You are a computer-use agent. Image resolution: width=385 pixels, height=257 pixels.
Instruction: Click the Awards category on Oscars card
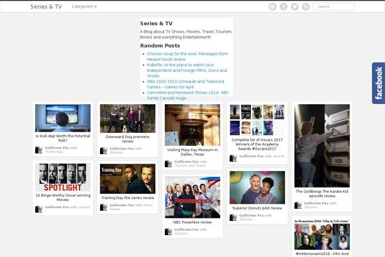click(x=278, y=156)
